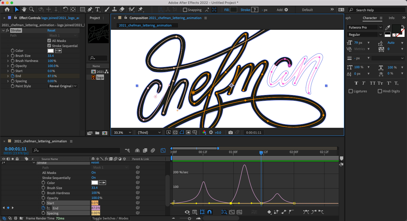407x221 pixels.
Task: Toggle the Hindi Digits checkbox
Action: click(x=380, y=91)
